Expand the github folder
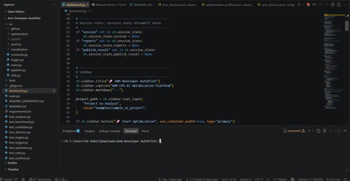This screenshot has height=181, width=350. 15,29
